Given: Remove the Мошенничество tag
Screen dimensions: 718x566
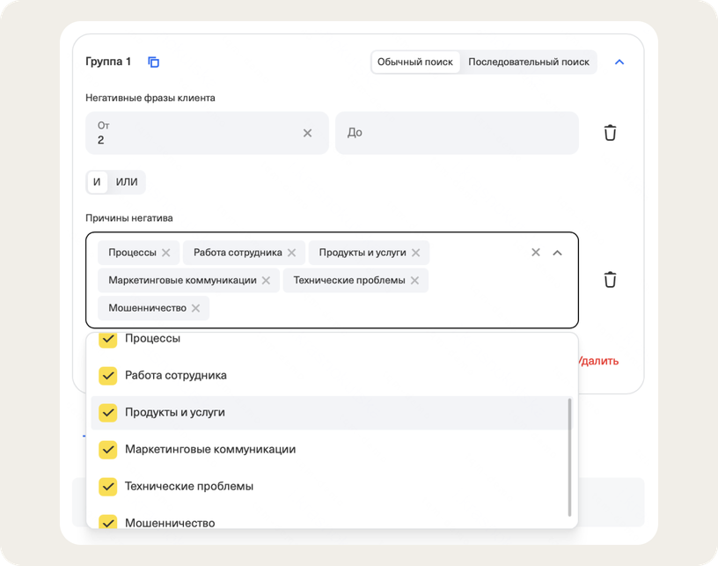Looking at the screenshot, I should point(195,308).
